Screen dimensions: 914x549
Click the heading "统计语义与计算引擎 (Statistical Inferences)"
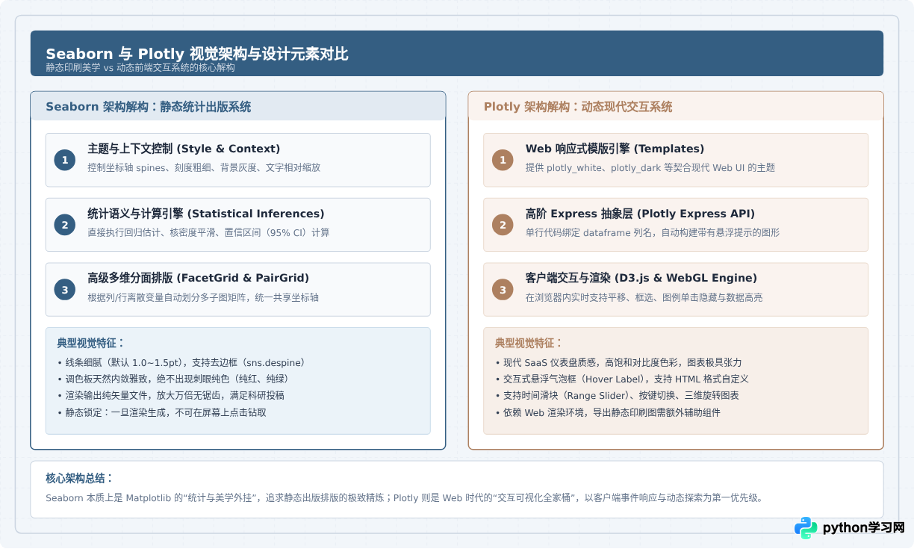pyautogui.click(x=206, y=214)
